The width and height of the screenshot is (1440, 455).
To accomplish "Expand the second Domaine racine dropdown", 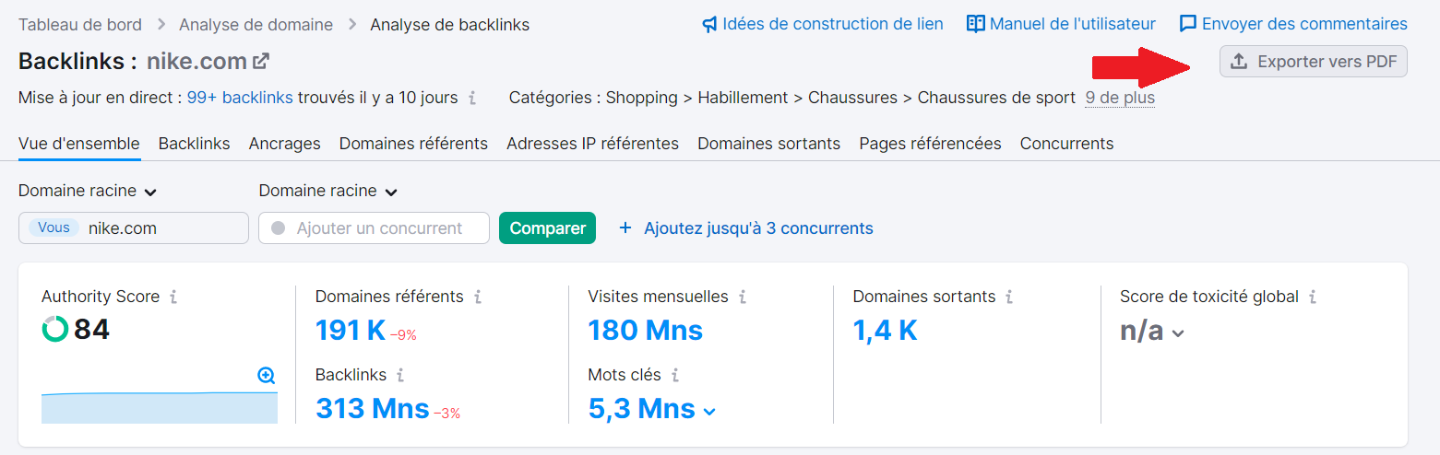I will point(391,192).
